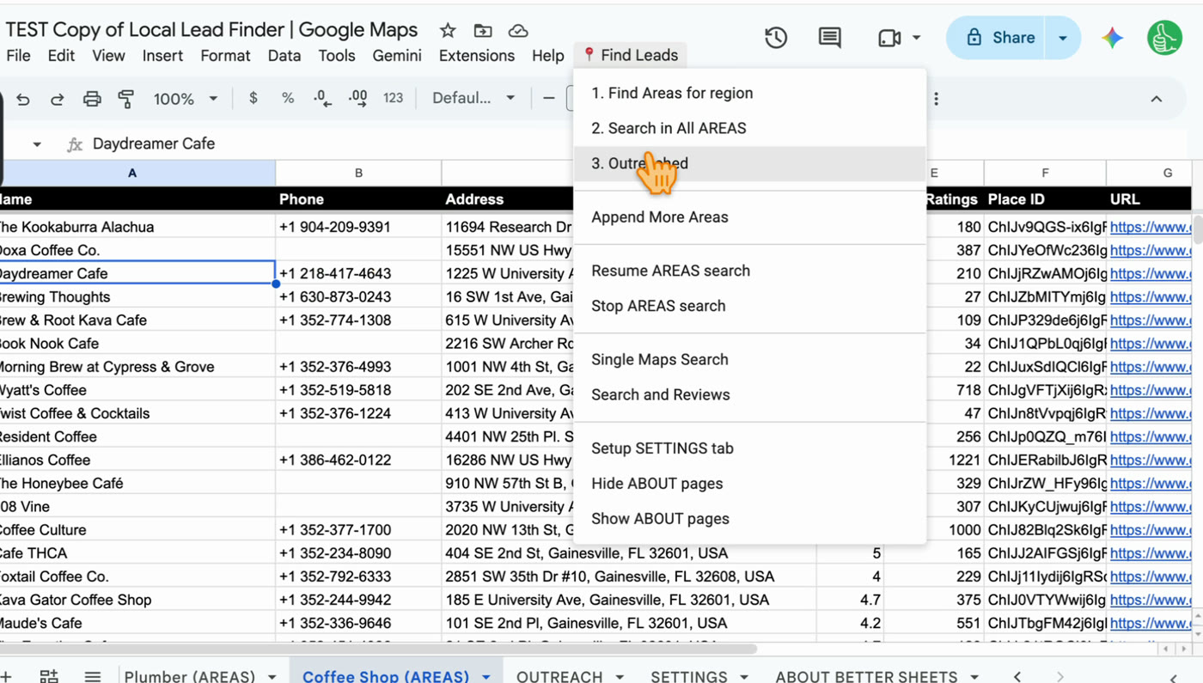Apply currency format with the dollar icon
The height and width of the screenshot is (683, 1203).
[x=253, y=98]
